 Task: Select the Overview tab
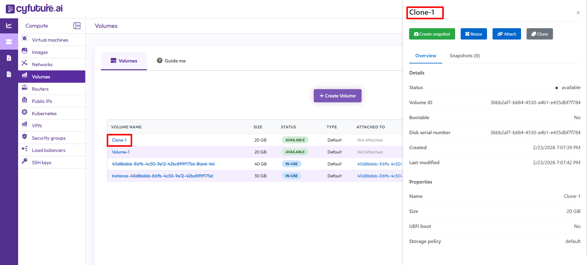tap(425, 56)
